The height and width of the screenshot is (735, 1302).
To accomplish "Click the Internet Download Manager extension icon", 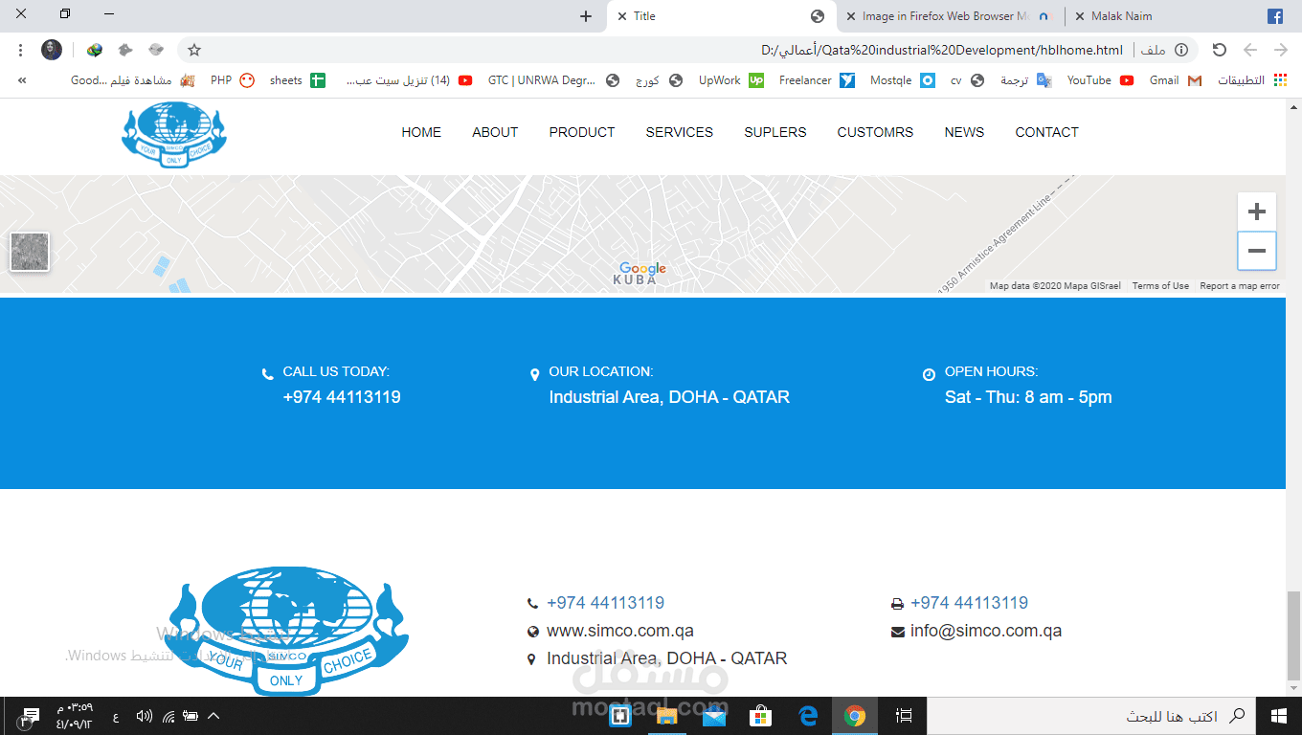I will coord(94,50).
